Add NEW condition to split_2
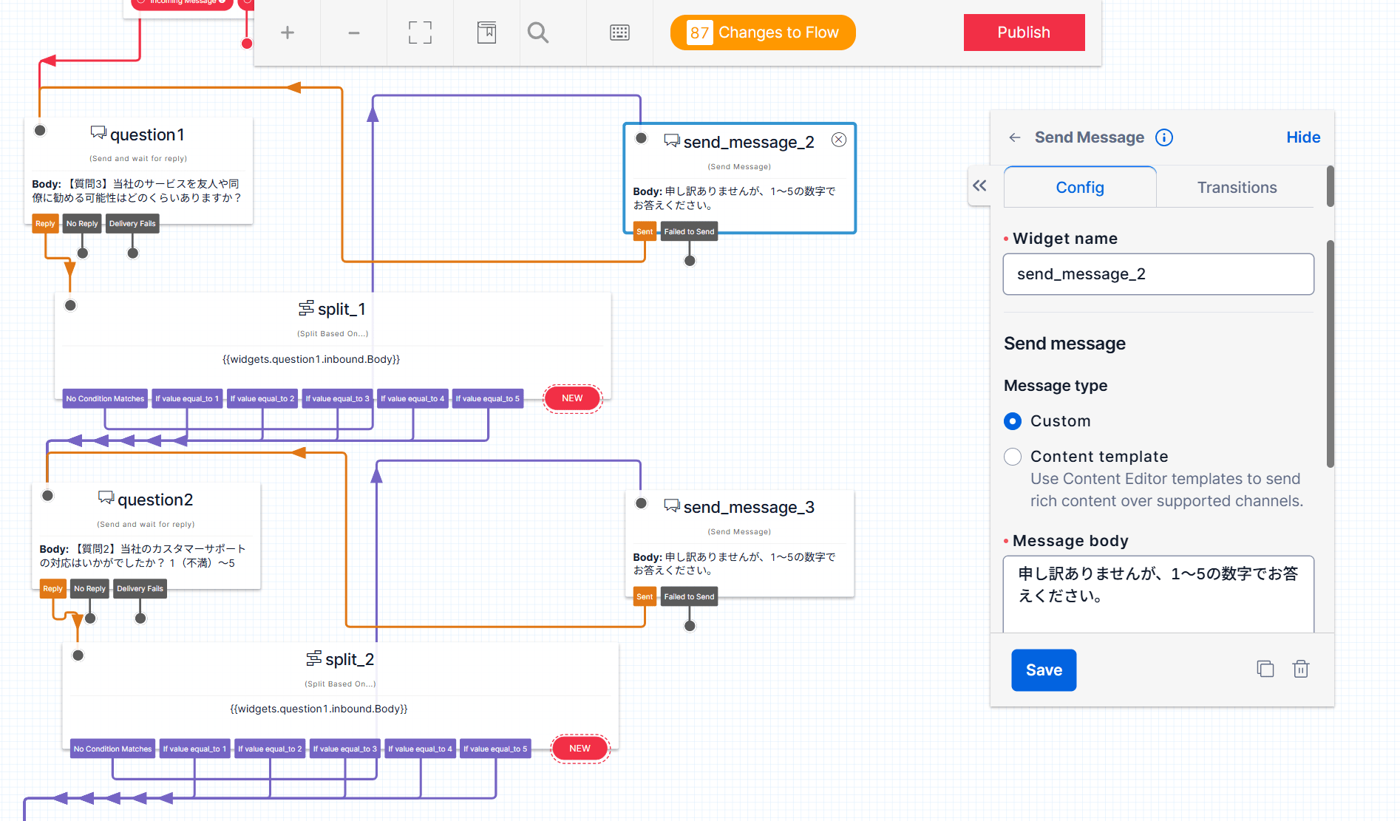The width and height of the screenshot is (1400, 821). tap(580, 749)
